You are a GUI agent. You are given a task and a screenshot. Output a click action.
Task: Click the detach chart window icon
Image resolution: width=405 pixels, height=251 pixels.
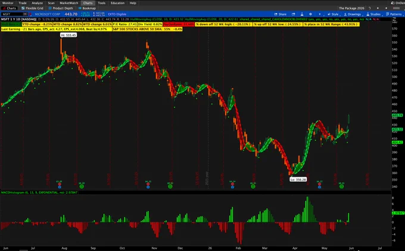coord(294,14)
